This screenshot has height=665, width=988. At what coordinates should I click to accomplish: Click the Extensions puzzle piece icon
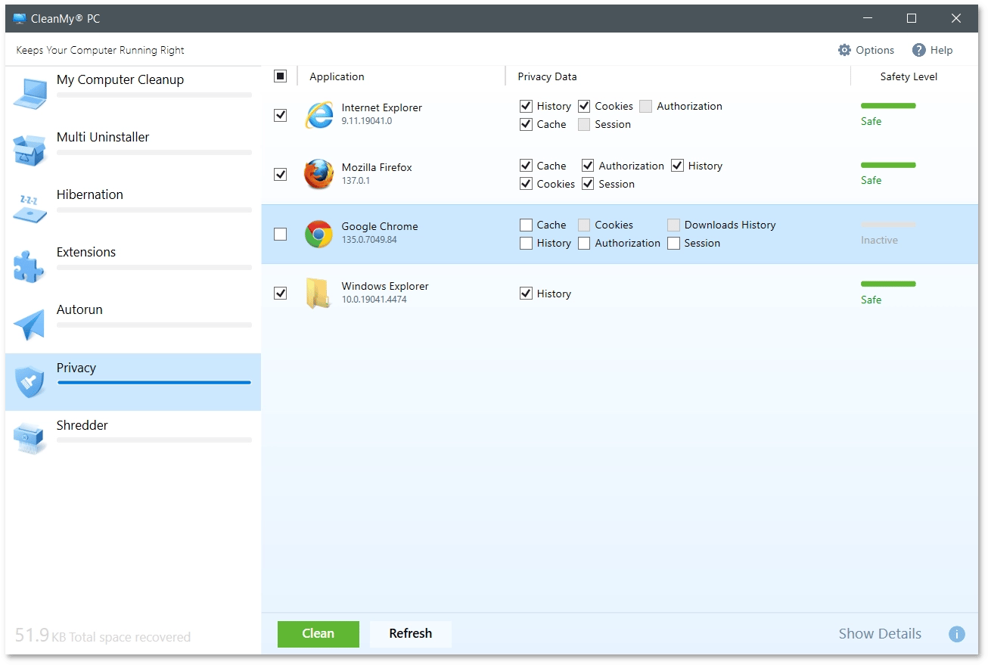click(30, 266)
